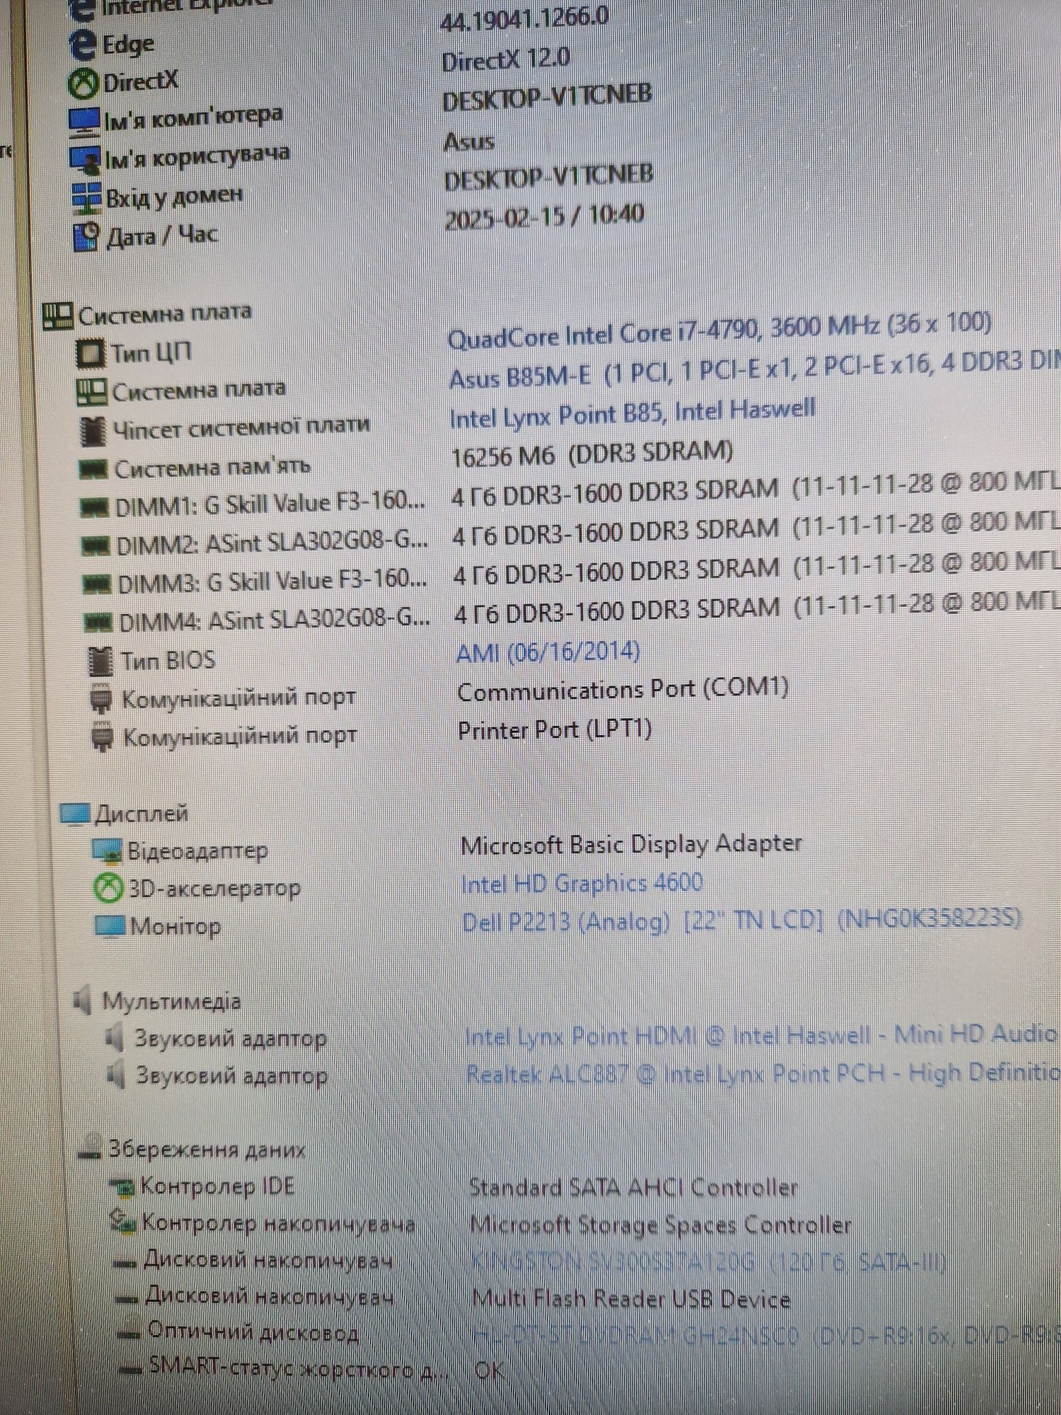
Task: Select the Вхід у домен label
Action: (x=174, y=196)
